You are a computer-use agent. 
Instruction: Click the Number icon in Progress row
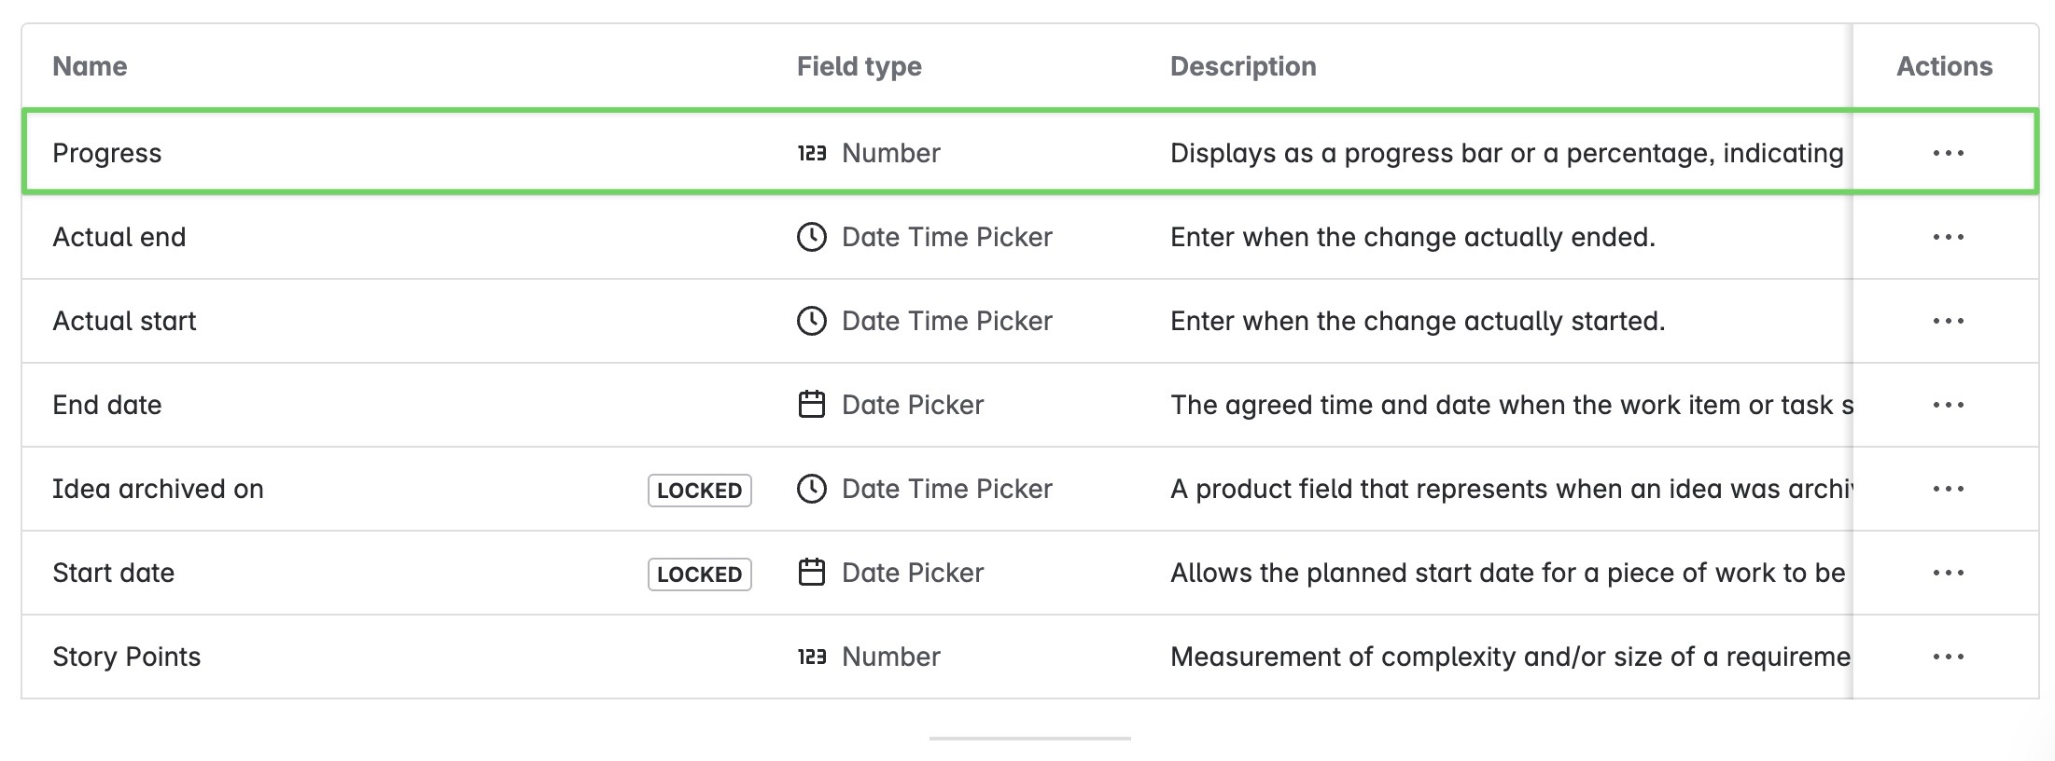pos(811,153)
